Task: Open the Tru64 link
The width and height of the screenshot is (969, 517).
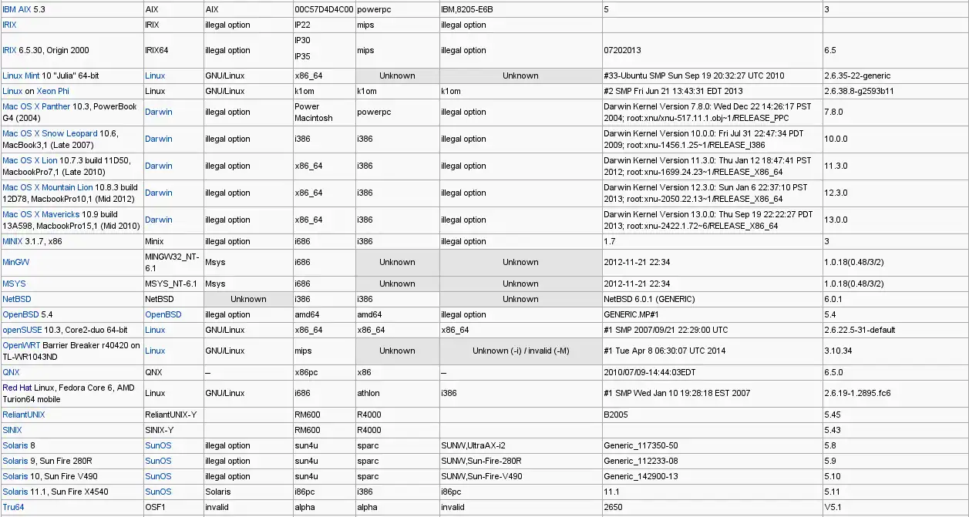Action: pos(13,507)
